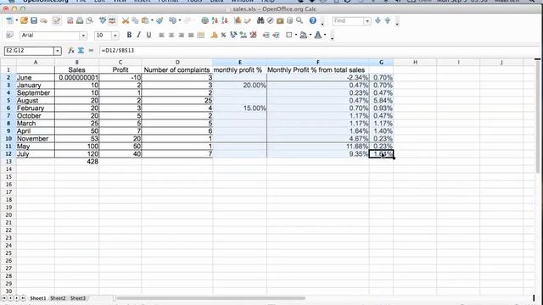Find next down arrow icon
This screenshot has width=543, height=305.
pyautogui.click(x=378, y=20)
